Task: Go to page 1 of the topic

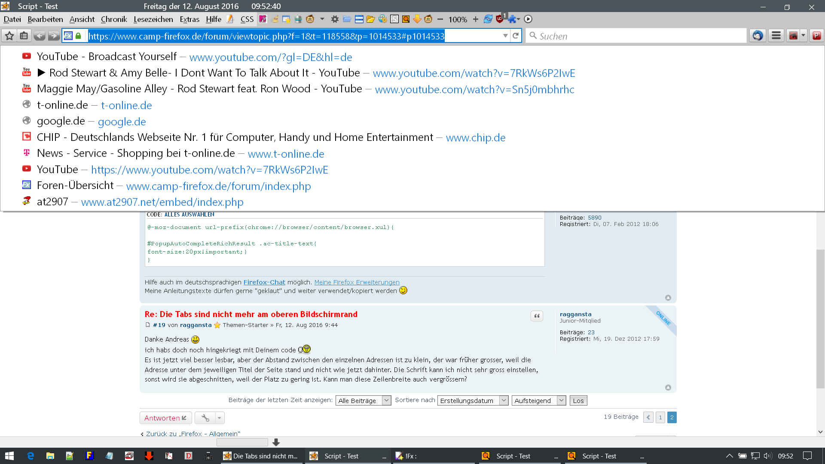Action: (x=660, y=417)
